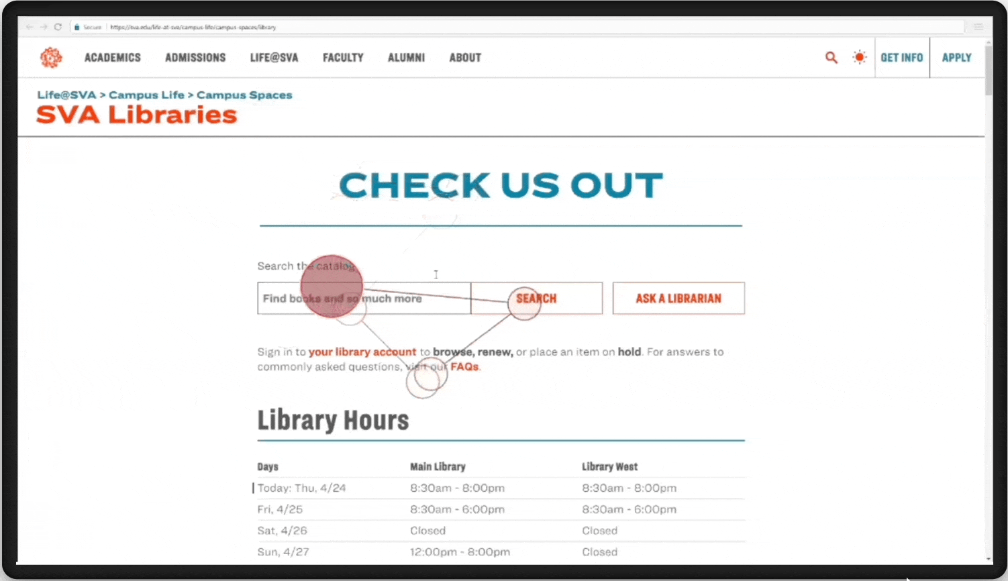The width and height of the screenshot is (1008, 581).
Task: Open the site search magnifier icon
Action: click(x=831, y=58)
